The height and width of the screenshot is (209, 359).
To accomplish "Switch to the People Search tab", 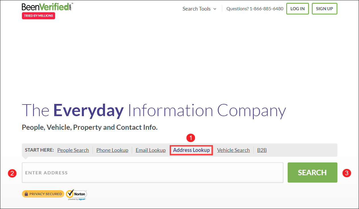I will coord(73,150).
